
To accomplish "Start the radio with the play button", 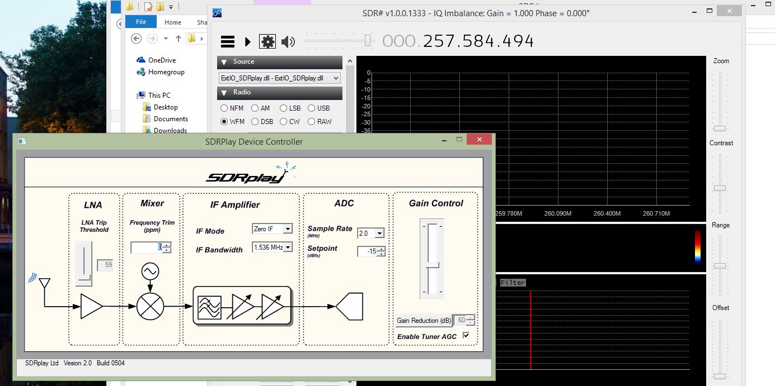I will 248,41.
